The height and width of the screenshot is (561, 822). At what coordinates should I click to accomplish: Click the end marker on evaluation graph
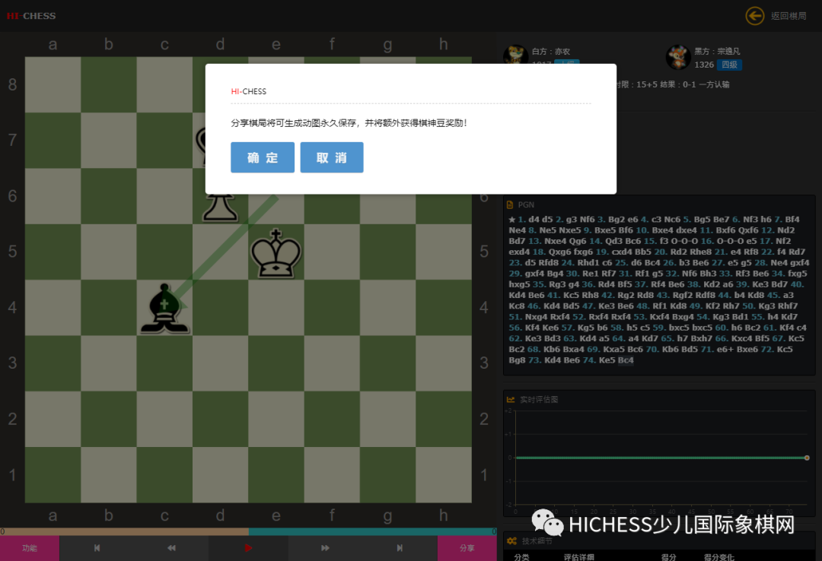tap(807, 458)
